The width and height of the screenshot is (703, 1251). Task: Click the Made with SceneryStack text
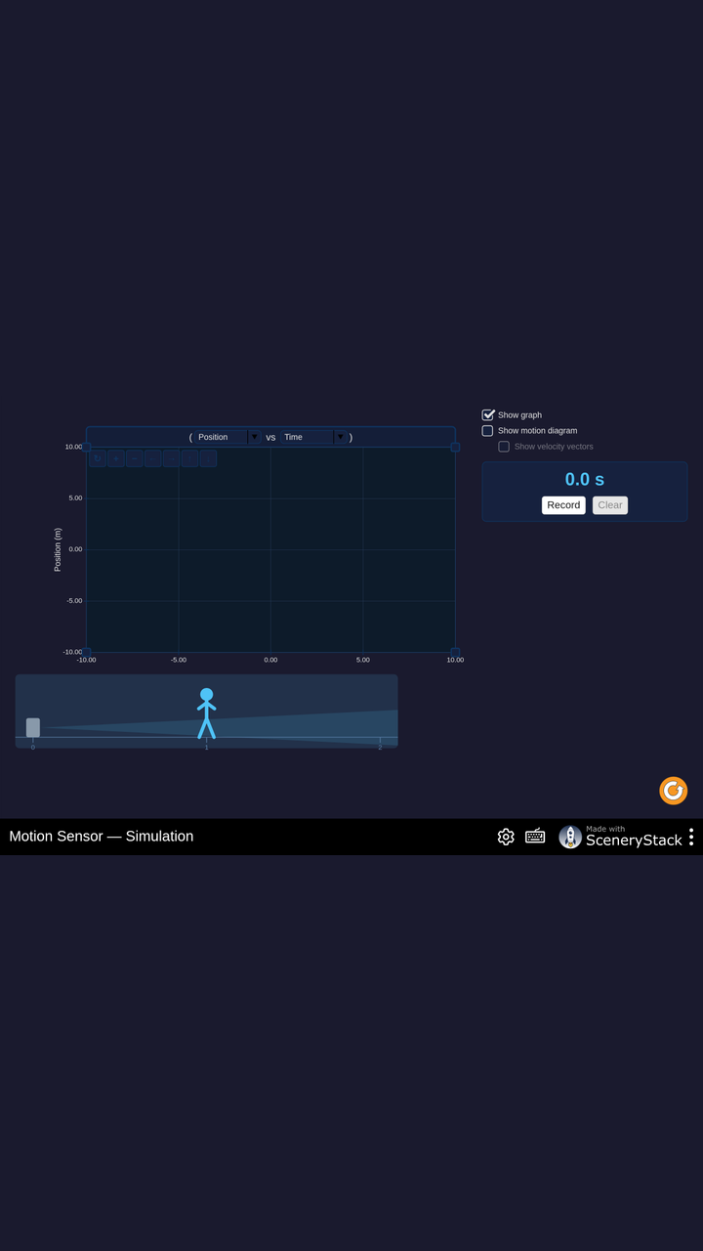[x=634, y=837]
